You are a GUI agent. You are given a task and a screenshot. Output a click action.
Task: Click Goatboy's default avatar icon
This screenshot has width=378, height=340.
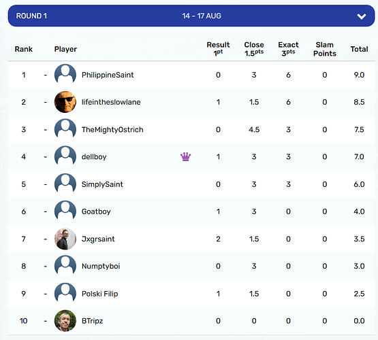[x=65, y=211]
